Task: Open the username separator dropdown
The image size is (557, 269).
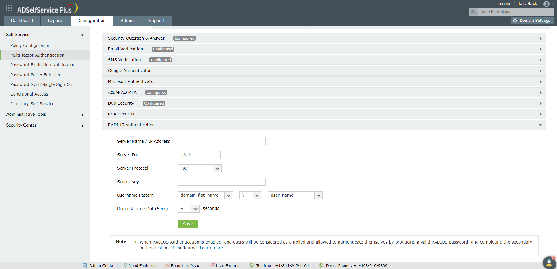Action: (x=250, y=195)
